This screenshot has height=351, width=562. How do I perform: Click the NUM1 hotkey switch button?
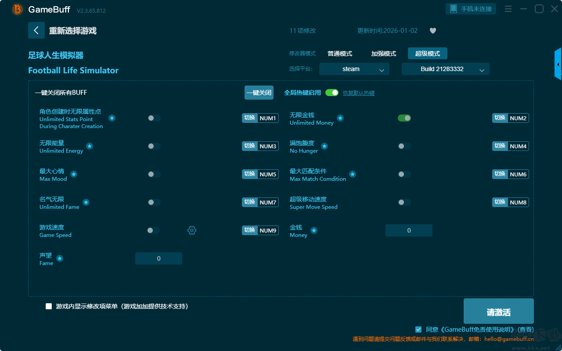[260, 118]
